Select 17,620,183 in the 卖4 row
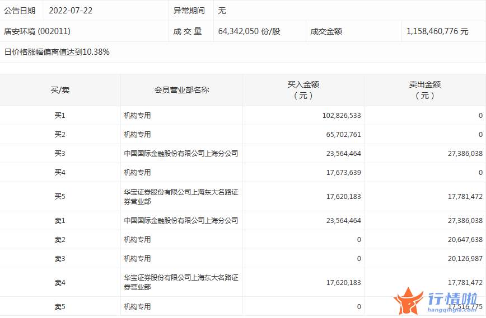 343,282
